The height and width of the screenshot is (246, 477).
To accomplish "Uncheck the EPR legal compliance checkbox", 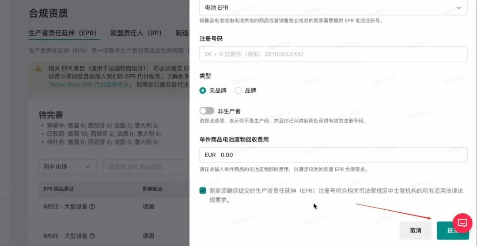I will click(203, 191).
